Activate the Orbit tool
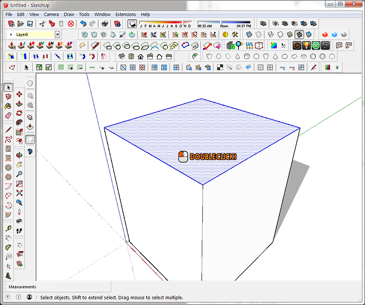The height and width of the screenshot is (305, 365). coord(19,155)
